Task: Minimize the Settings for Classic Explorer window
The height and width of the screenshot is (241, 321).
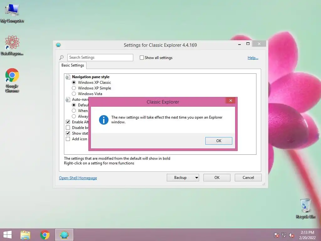Action: (x=239, y=44)
